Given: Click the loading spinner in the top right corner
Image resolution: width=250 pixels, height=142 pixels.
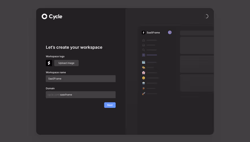Looking at the screenshot, I should coord(206,16).
